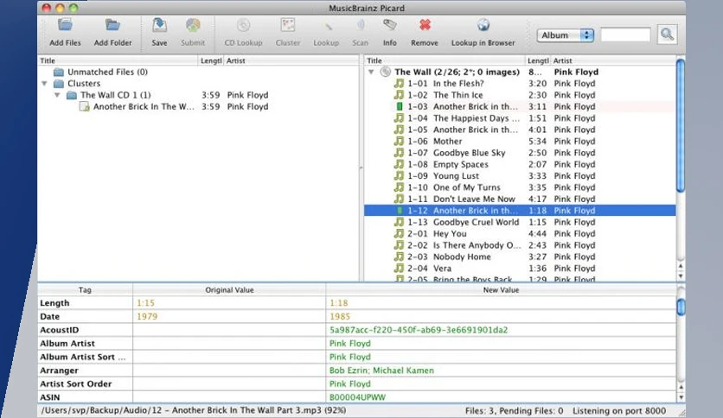Screen dimensions: 723x418
Task: Click the New Value column header
Action: pyautogui.click(x=501, y=290)
